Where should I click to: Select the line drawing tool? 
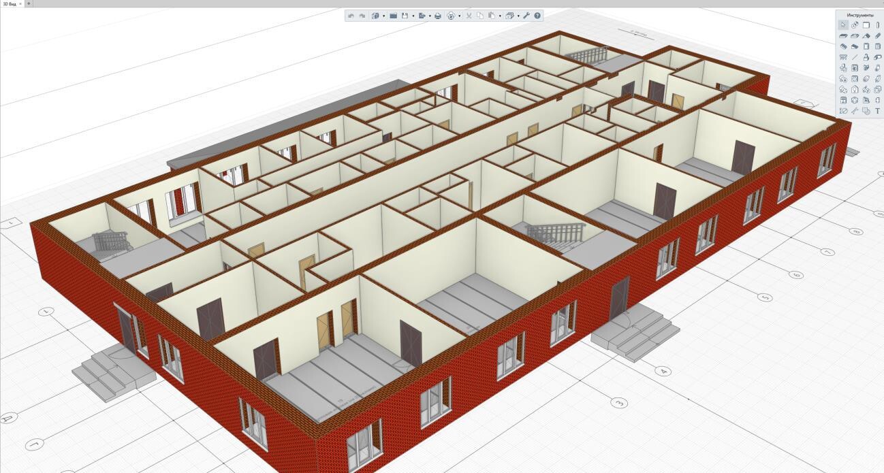pyautogui.click(x=855, y=57)
